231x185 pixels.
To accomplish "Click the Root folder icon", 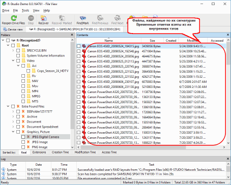I will click(x=18, y=45).
